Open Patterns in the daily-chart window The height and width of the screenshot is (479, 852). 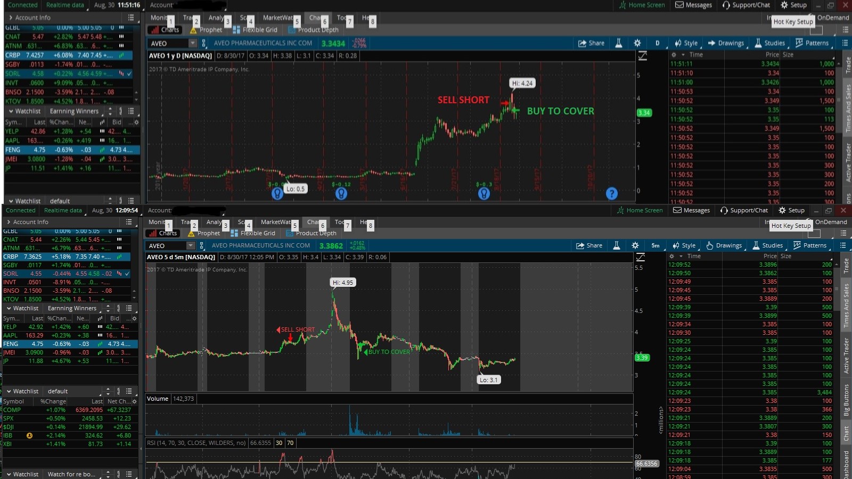click(x=812, y=43)
